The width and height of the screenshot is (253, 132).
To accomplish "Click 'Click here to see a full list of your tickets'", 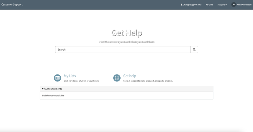I will tap(82, 81).
